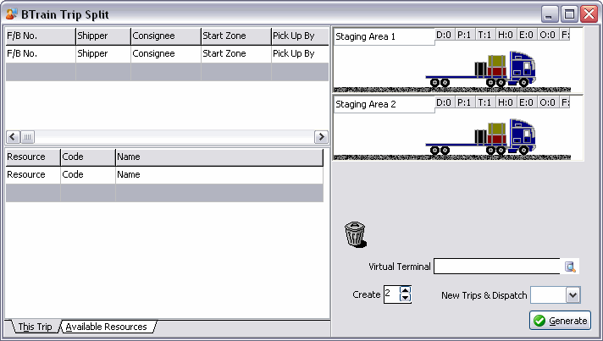Image resolution: width=603 pixels, height=341 pixels.
Task: Click the trash can icon
Action: (355, 234)
